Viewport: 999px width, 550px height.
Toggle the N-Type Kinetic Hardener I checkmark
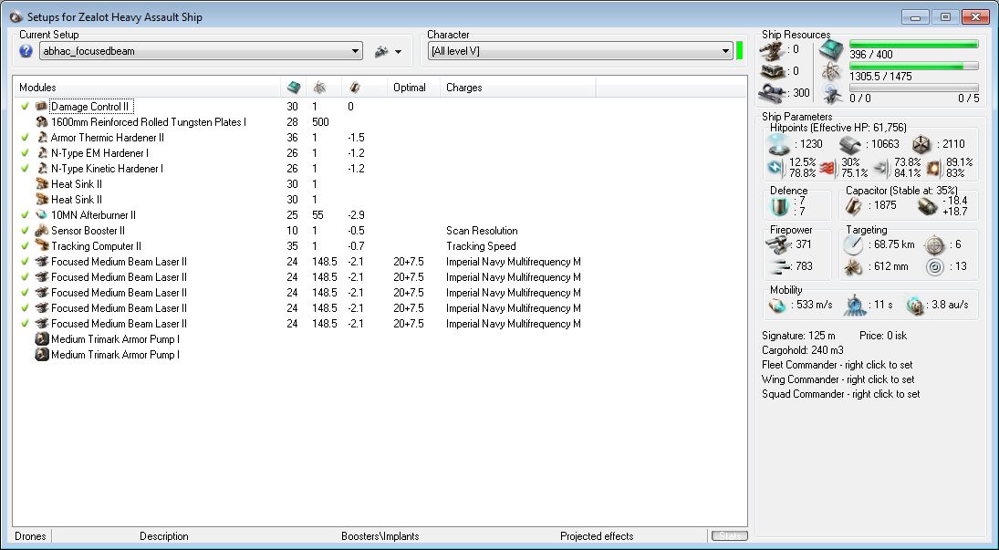(25, 168)
